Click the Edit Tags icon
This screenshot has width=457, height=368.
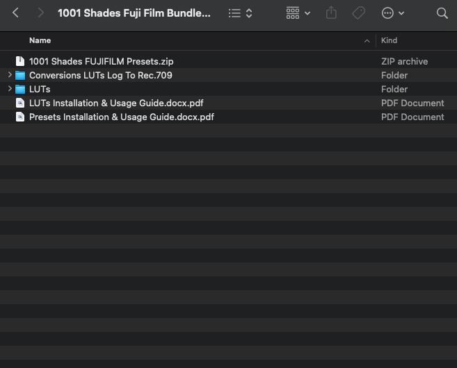coord(359,13)
